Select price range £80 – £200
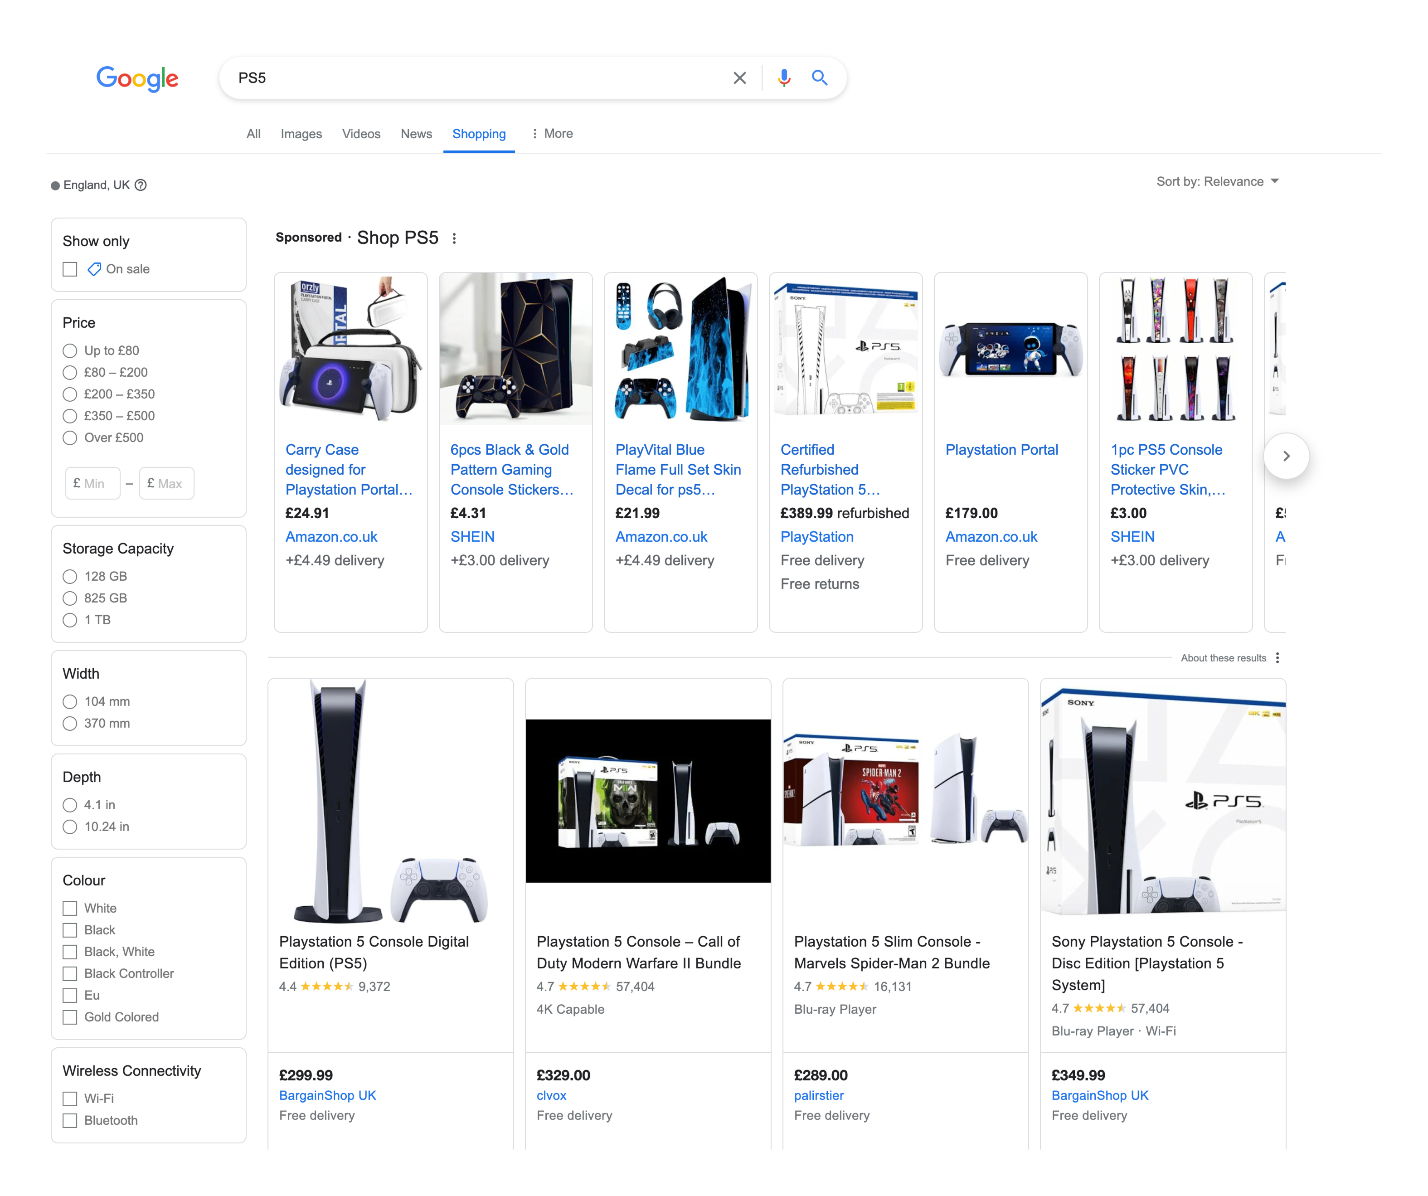Screen dimensions: 1428x1196 70,373
